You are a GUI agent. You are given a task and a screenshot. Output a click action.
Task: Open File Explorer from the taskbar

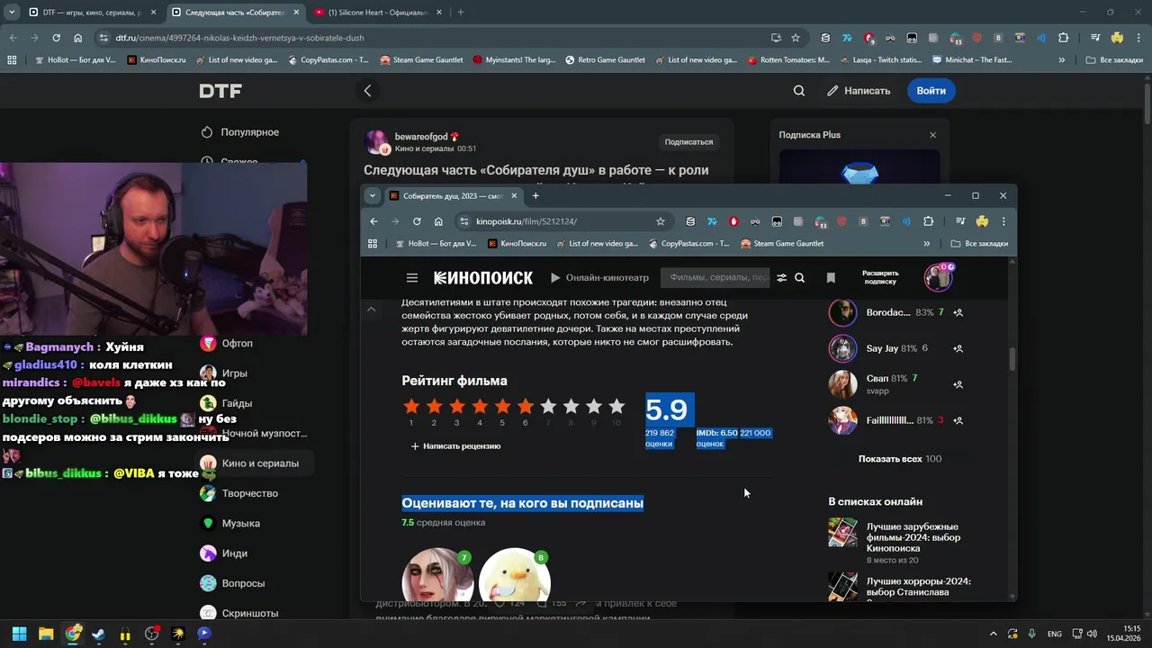pyautogui.click(x=46, y=634)
